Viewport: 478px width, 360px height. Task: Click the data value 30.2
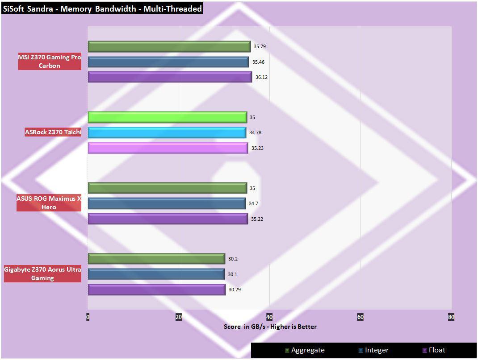pyautogui.click(x=233, y=259)
